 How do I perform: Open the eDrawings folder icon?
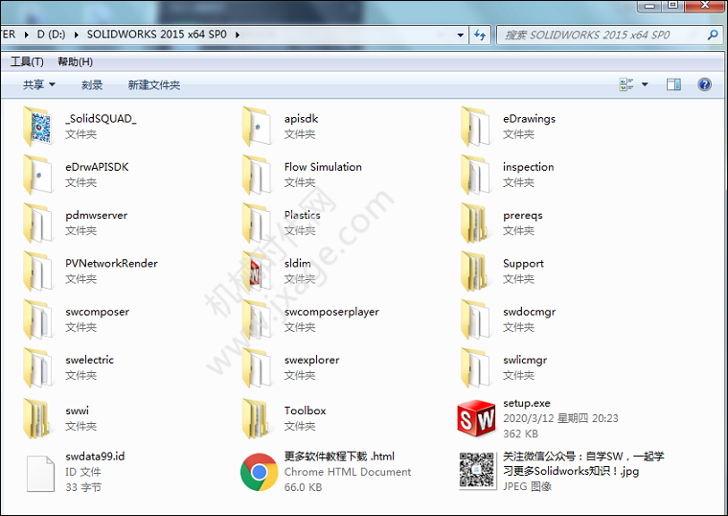(x=475, y=127)
